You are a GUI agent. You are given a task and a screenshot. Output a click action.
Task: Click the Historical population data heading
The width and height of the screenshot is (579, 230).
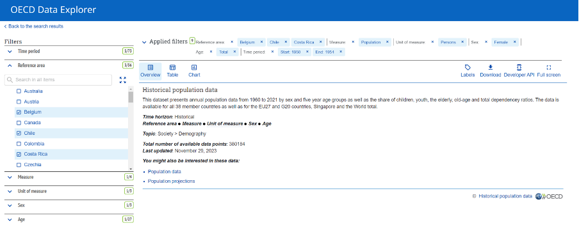coord(180,90)
